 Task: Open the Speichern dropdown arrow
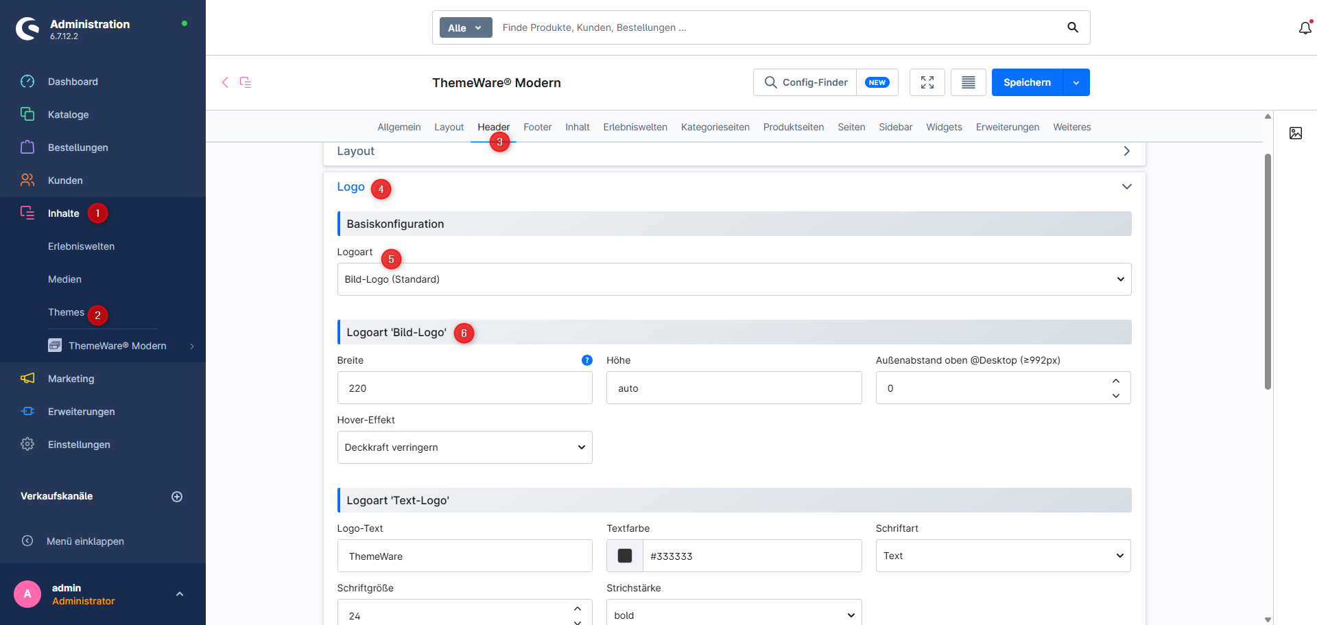pos(1076,82)
